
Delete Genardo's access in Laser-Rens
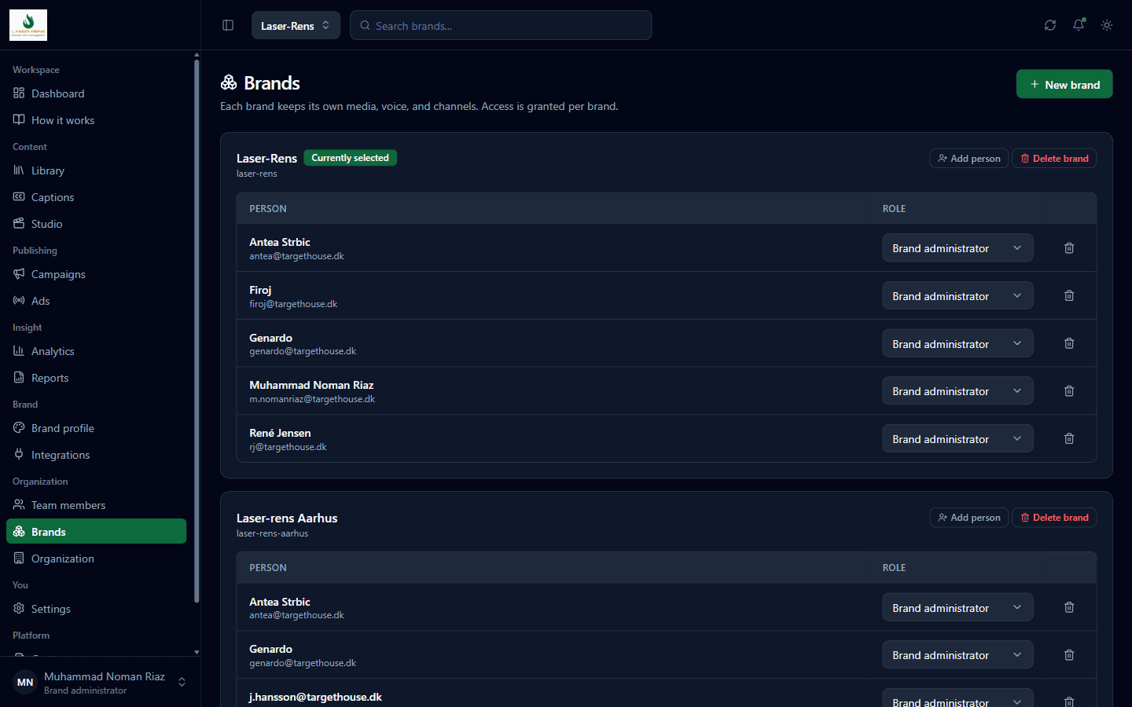click(1069, 343)
